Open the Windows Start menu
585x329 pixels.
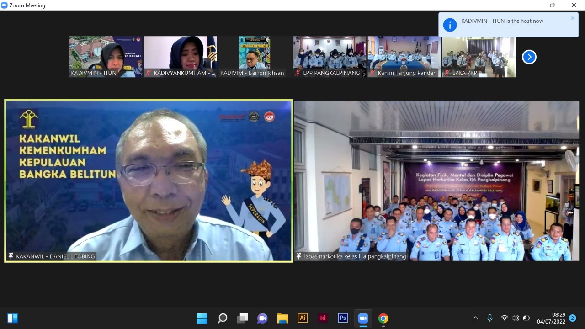coord(202,318)
